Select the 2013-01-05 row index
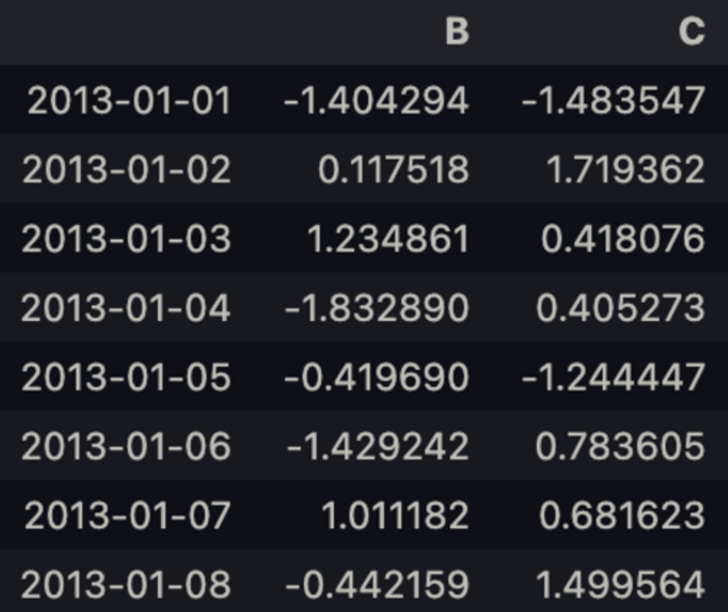 [127, 377]
